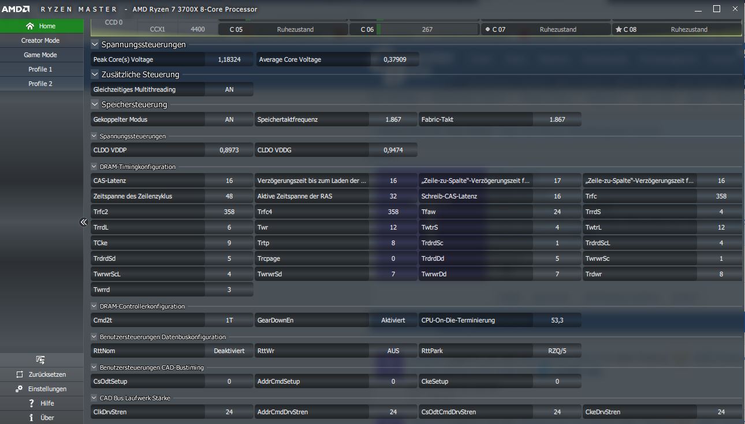Image resolution: width=745 pixels, height=424 pixels.
Task: Click Aktive Zeitspanne der RAS value 32
Action: (393, 196)
